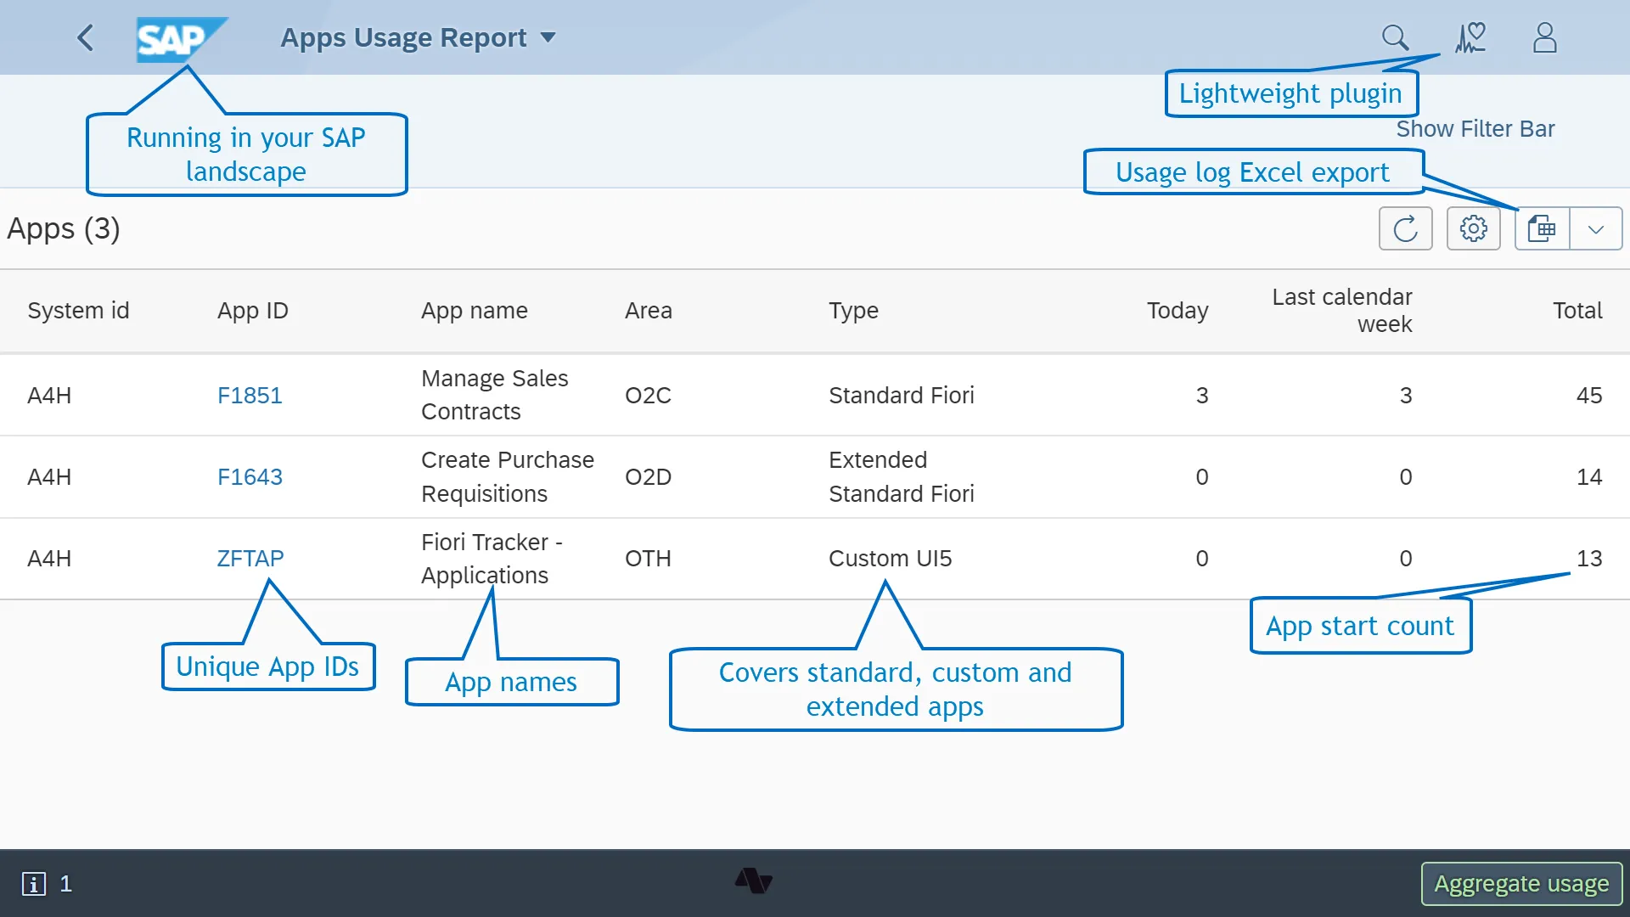This screenshot has height=917, width=1630.
Task: Sort the table by Today column
Action: click(x=1178, y=311)
